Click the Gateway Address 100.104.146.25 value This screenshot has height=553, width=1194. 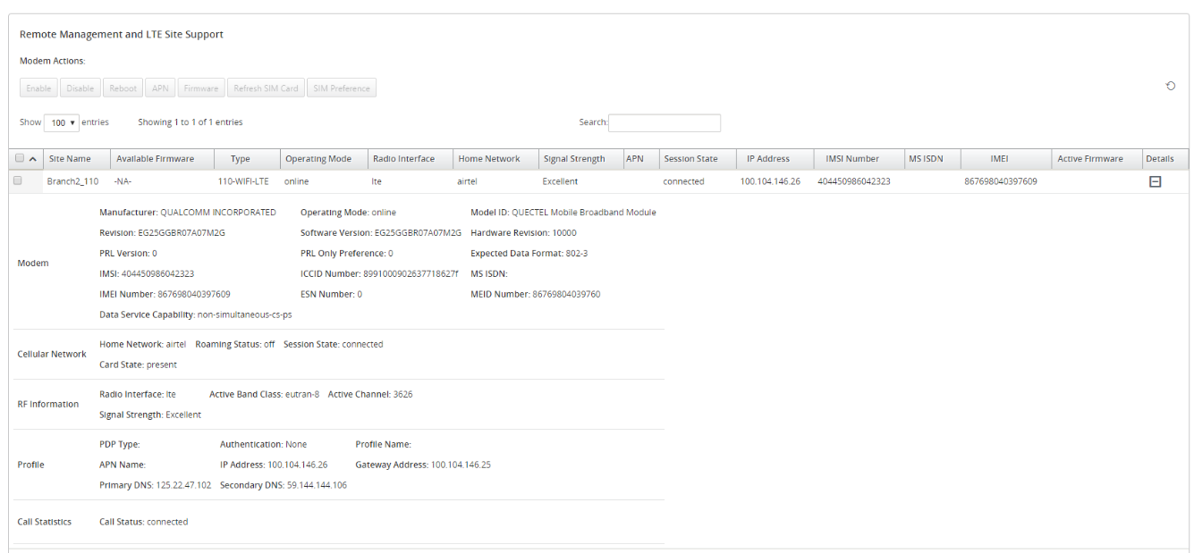point(461,465)
